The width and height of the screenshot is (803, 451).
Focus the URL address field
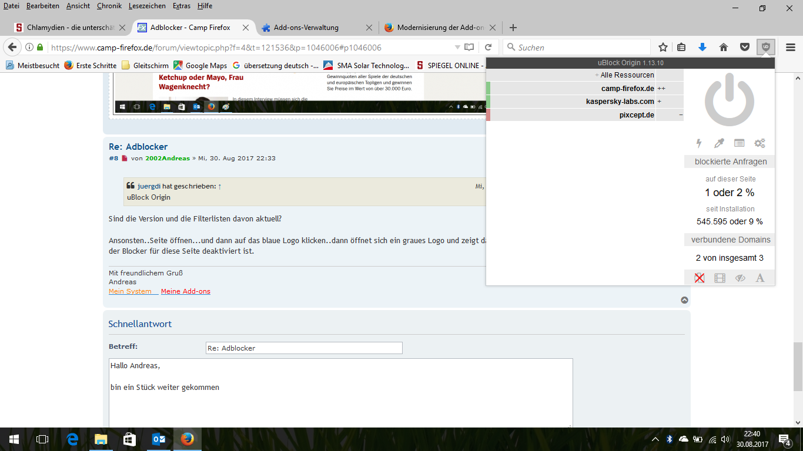pyautogui.click(x=250, y=48)
